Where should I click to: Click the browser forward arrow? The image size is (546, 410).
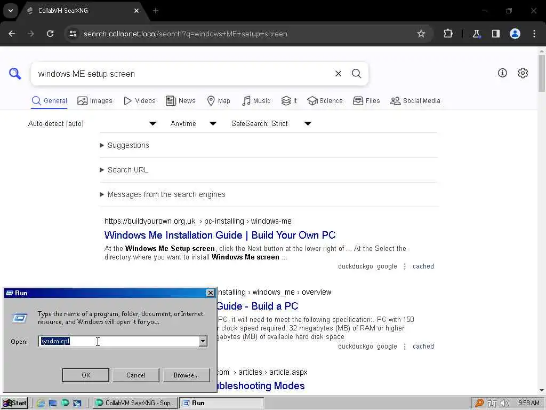coord(31,34)
